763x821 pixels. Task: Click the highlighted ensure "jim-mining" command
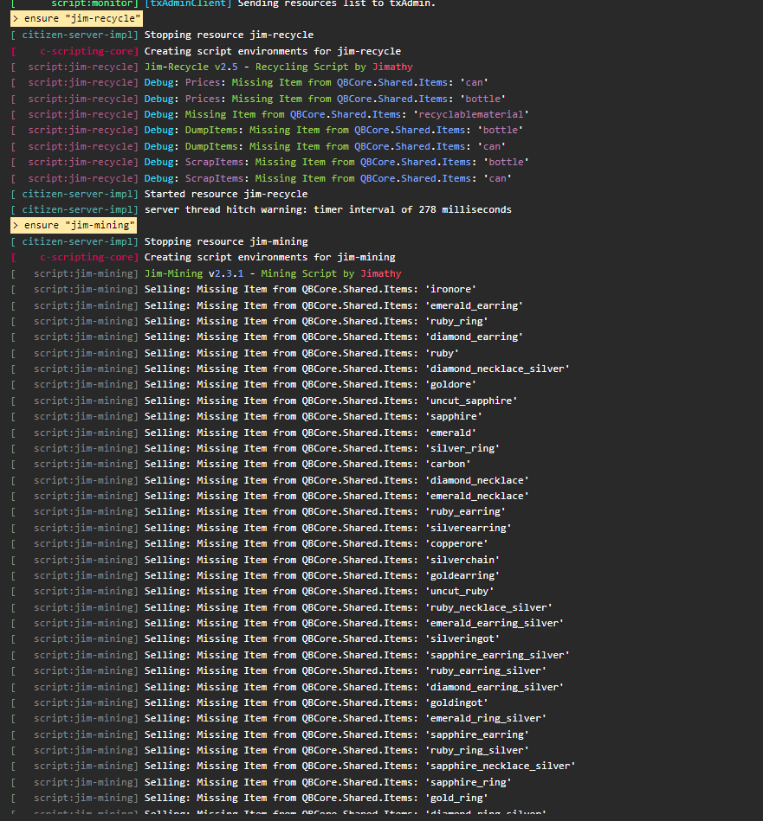point(74,226)
